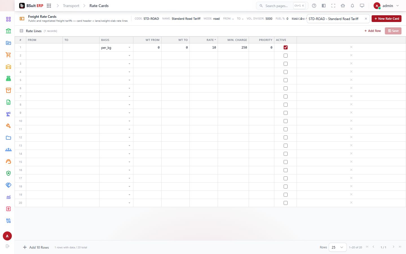Click the Rate cell showing 10 in row 1

click(x=204, y=47)
